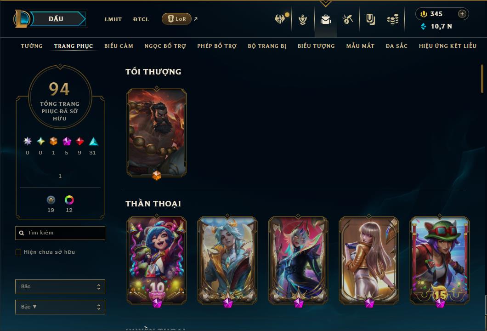Click the Mythic pink gem filter icon

(67, 142)
